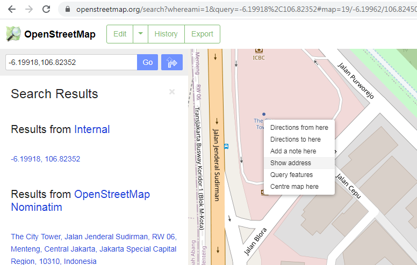Click the browser forward arrow
417x265 pixels.
pos(29,9)
